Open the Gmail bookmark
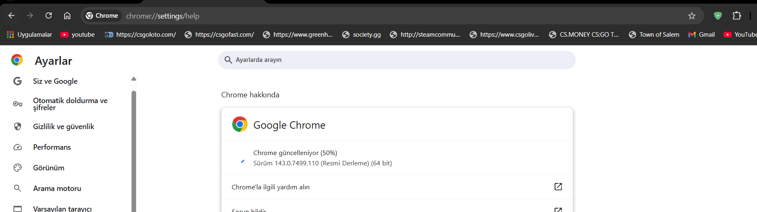Image resolution: width=757 pixels, height=212 pixels. point(702,35)
